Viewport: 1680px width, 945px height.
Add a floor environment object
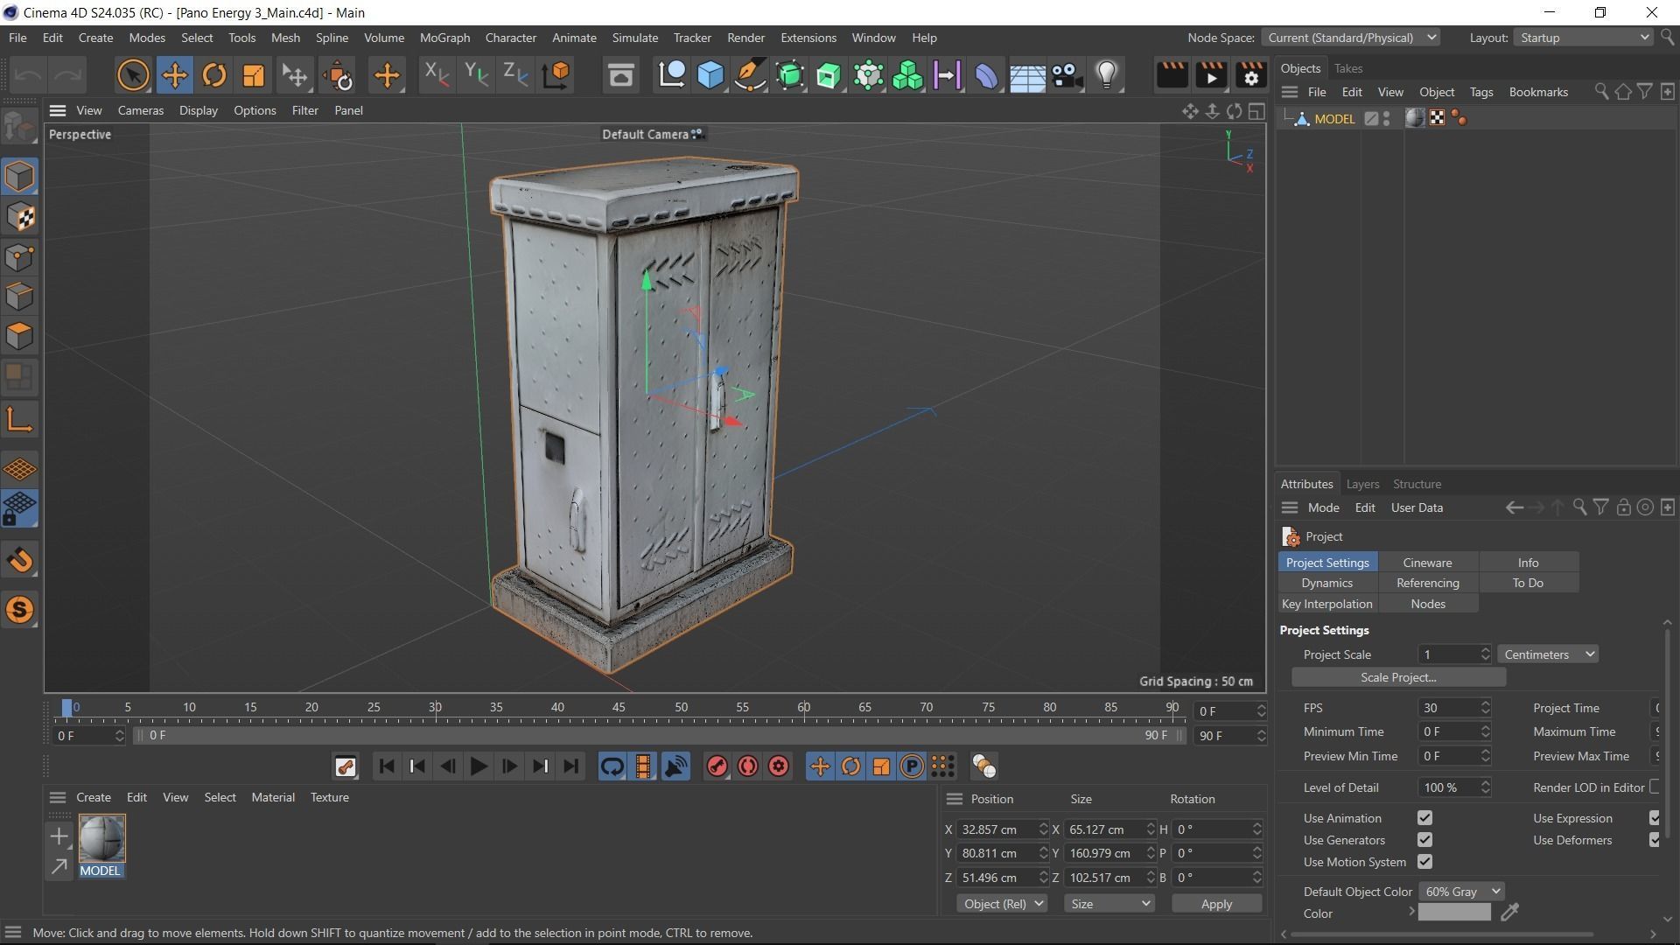[x=1026, y=75]
